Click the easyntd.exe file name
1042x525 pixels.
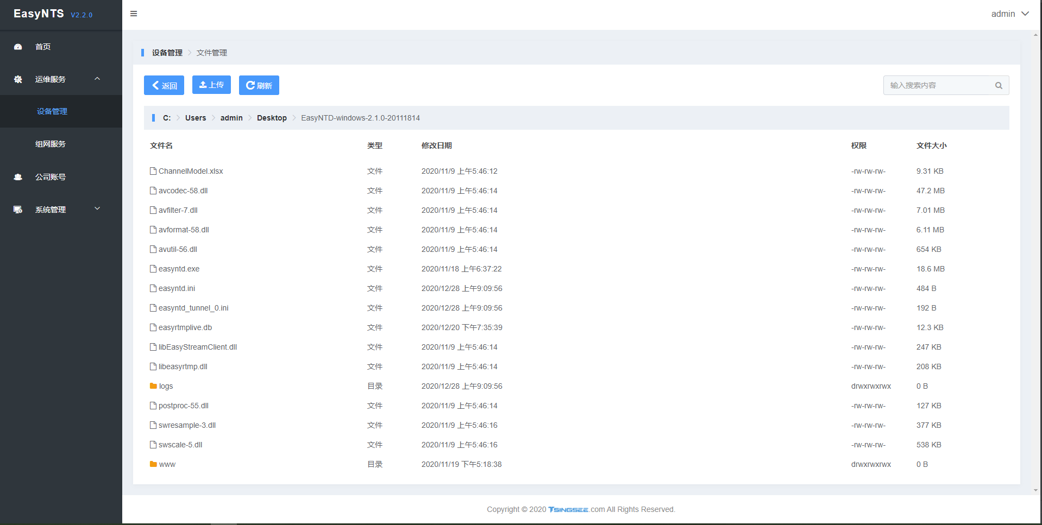click(179, 269)
